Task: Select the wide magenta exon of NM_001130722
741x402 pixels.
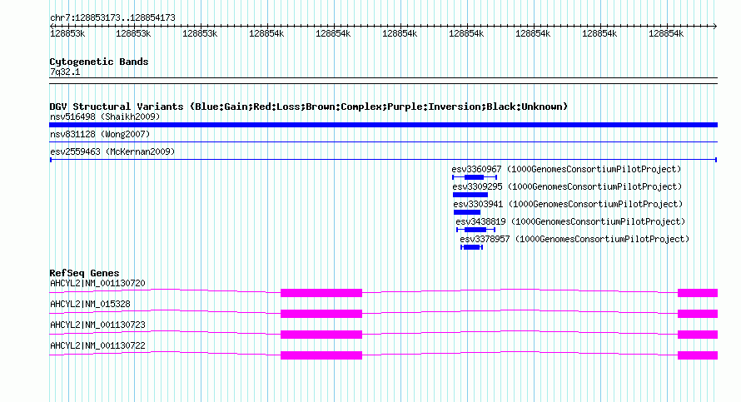Action: pyautogui.click(x=321, y=355)
